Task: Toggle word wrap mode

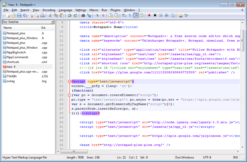Action: pyautogui.click(x=124, y=15)
